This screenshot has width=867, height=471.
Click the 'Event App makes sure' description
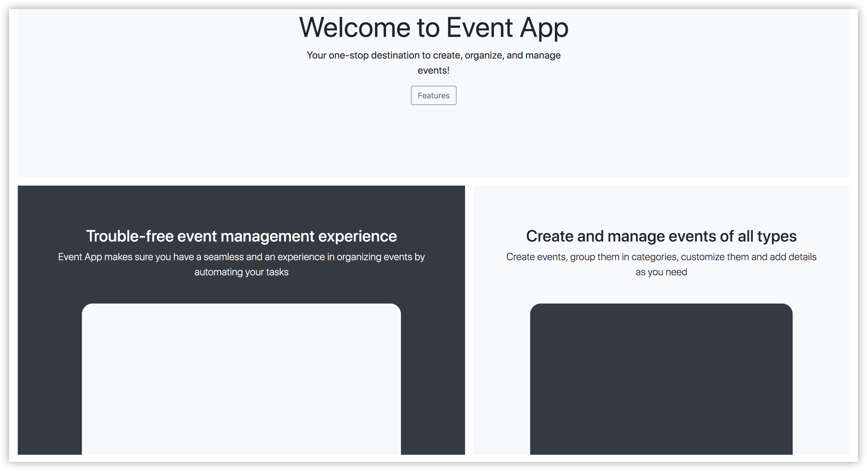click(x=241, y=264)
